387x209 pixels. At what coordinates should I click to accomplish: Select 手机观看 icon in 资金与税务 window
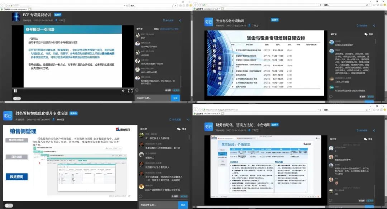(x=362, y=25)
